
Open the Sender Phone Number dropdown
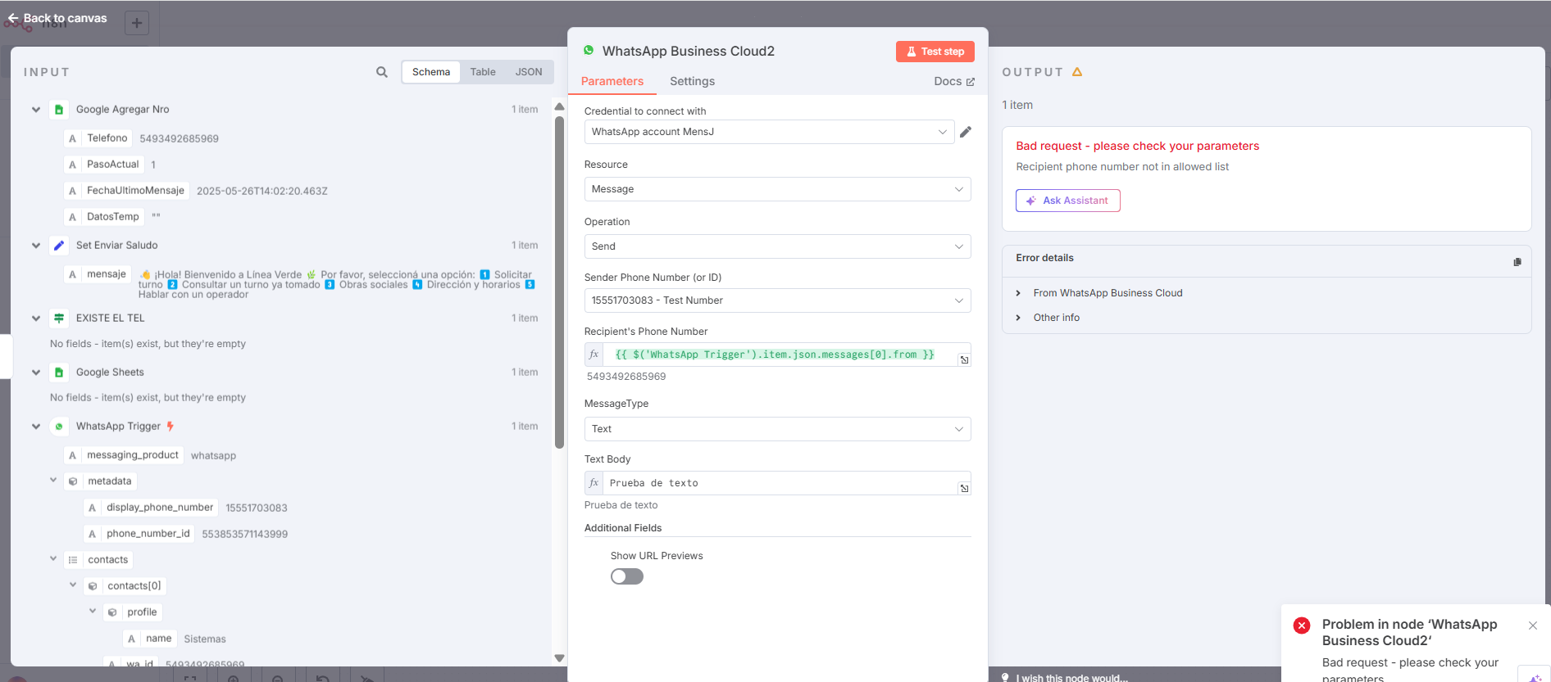(777, 300)
